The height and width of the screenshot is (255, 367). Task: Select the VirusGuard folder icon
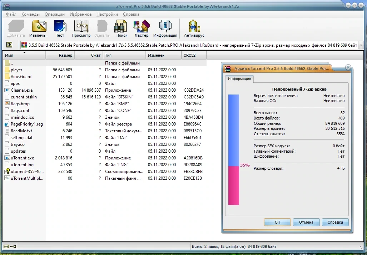[x=7, y=77]
